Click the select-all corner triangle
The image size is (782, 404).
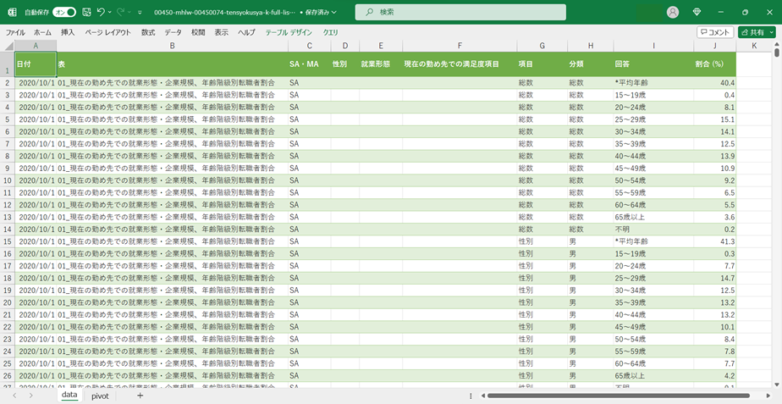(x=8, y=45)
